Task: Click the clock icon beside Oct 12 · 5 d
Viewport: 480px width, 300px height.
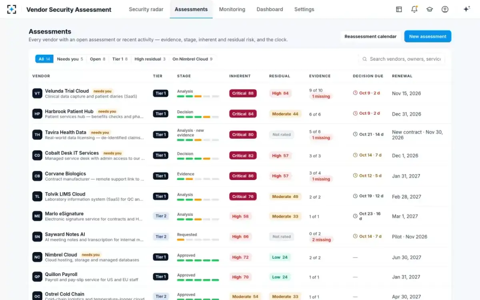Action: (355, 175)
